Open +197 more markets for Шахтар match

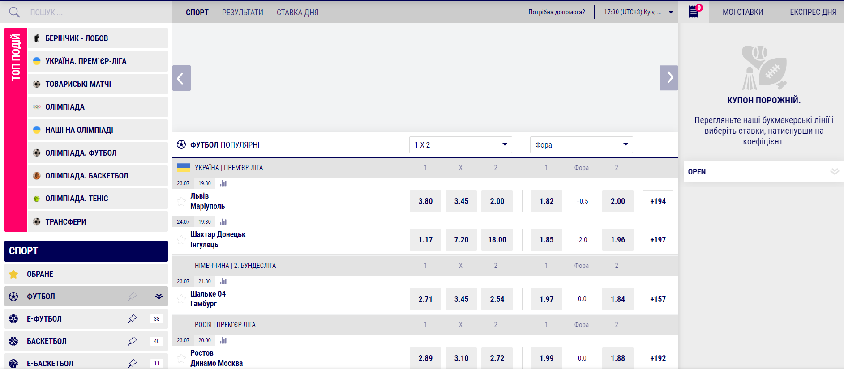pyautogui.click(x=658, y=240)
